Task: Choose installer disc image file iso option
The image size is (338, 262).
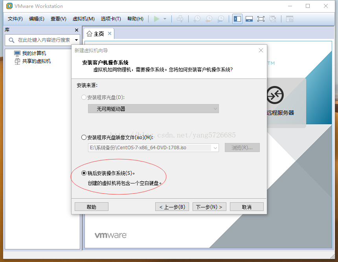Action: pos(84,137)
